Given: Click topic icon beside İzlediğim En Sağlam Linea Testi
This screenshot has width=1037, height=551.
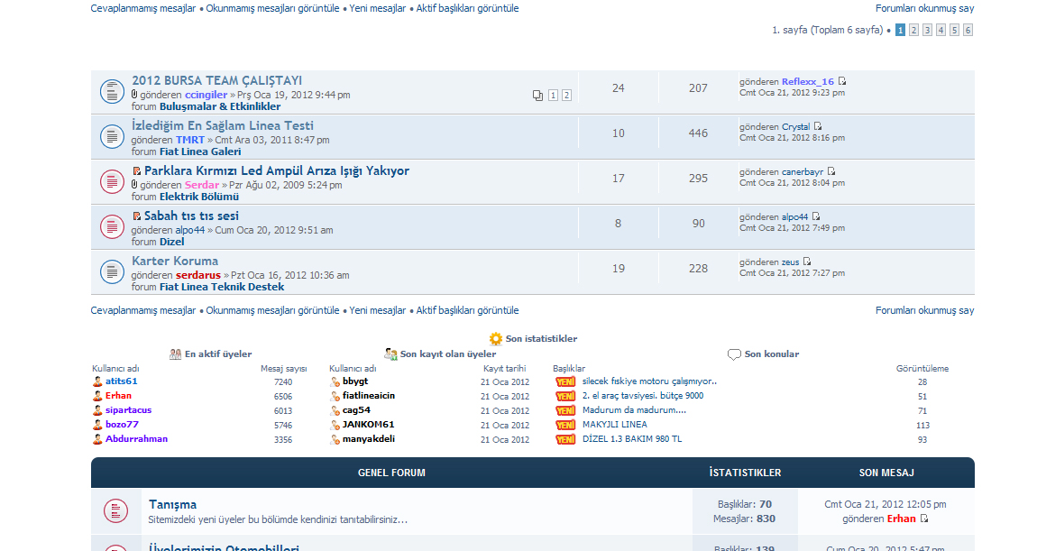Looking at the screenshot, I should (x=112, y=136).
